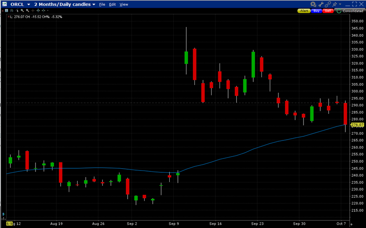Remove the quote line via its red X
This screenshot has height=228, width=366.
point(9,17)
